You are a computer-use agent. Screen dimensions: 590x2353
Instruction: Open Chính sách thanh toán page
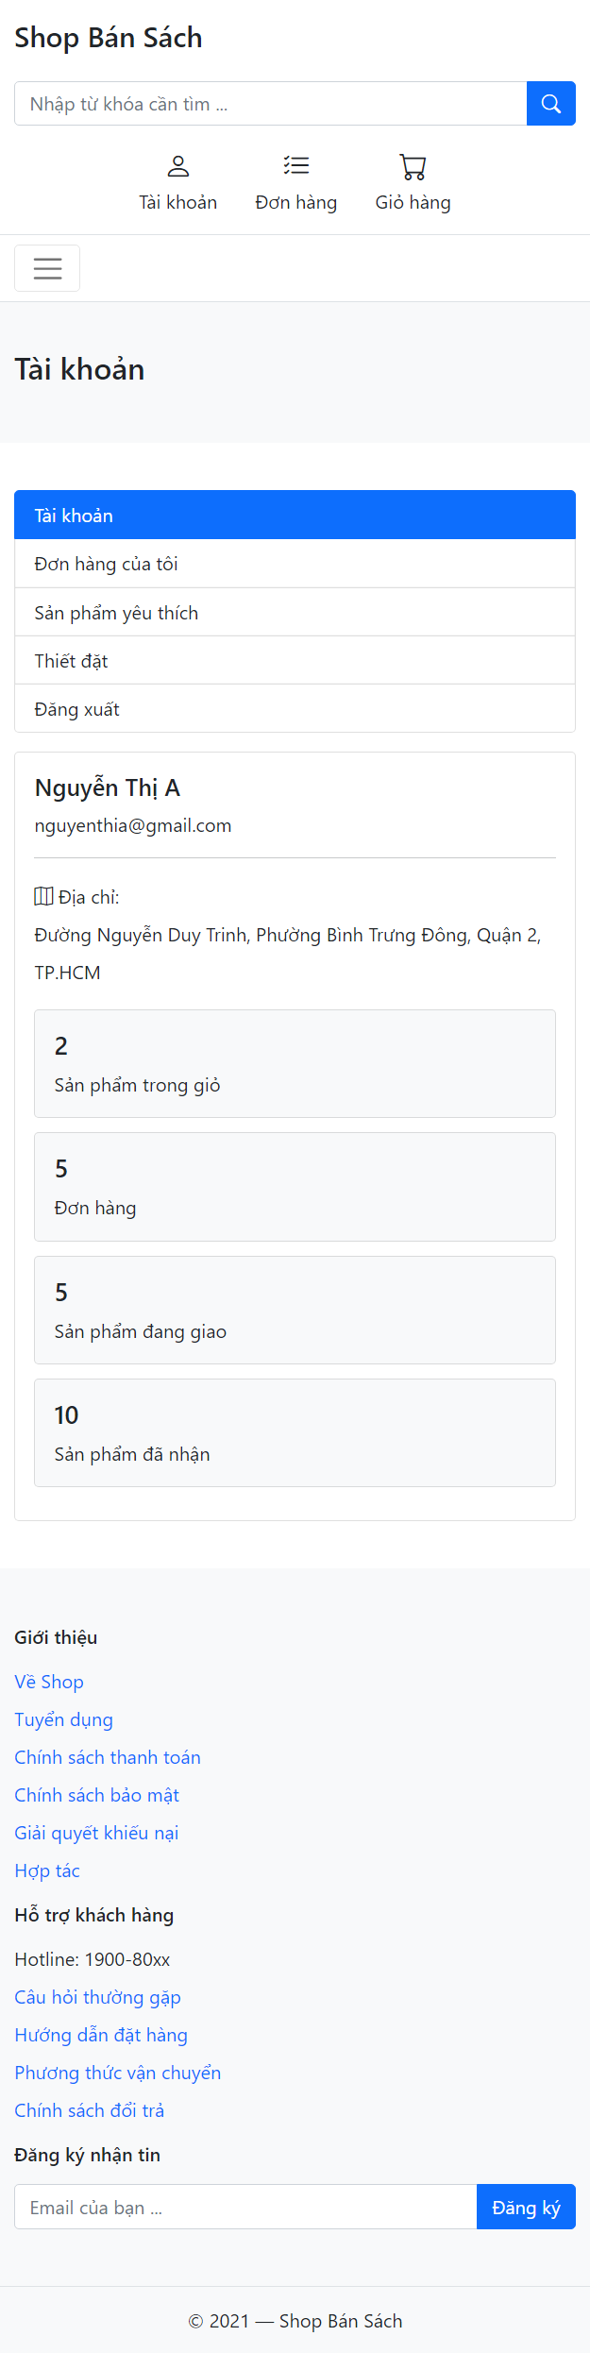107,1756
